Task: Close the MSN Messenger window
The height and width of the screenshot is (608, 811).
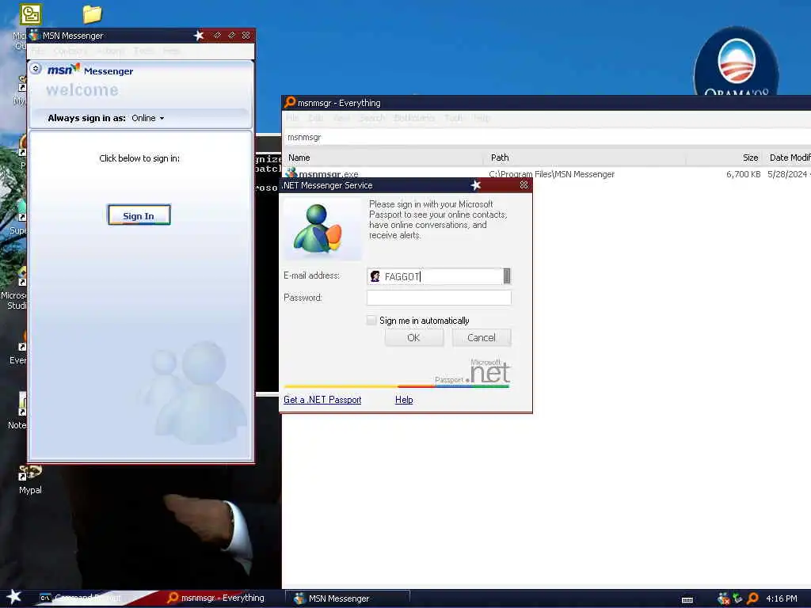Action: [x=246, y=35]
